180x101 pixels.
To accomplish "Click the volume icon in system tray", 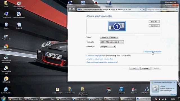I will pyautogui.click(x=166, y=99).
